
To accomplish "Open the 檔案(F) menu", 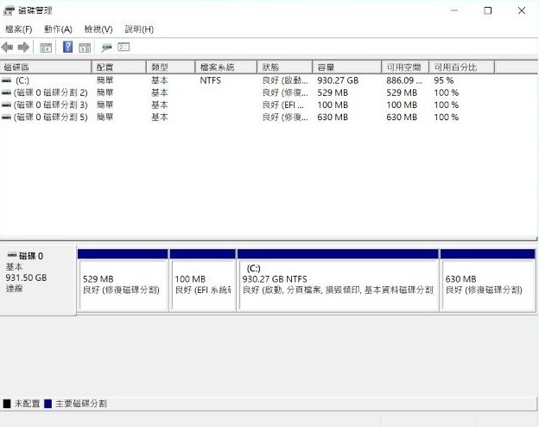I will [18, 29].
